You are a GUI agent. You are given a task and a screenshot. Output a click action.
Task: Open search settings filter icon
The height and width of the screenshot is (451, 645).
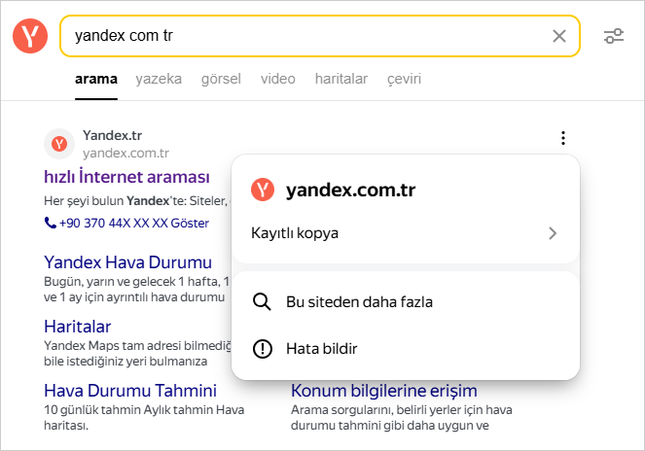613,36
